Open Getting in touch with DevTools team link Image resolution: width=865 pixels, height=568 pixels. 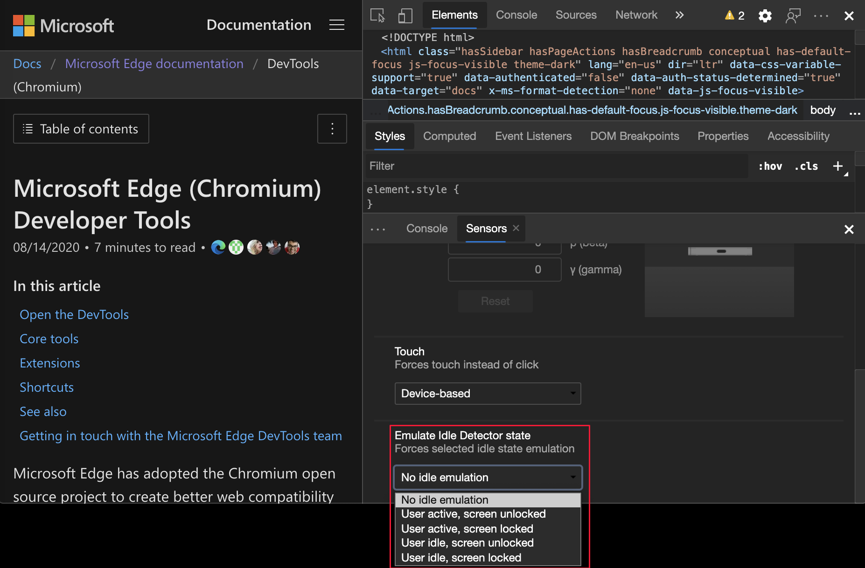click(181, 436)
